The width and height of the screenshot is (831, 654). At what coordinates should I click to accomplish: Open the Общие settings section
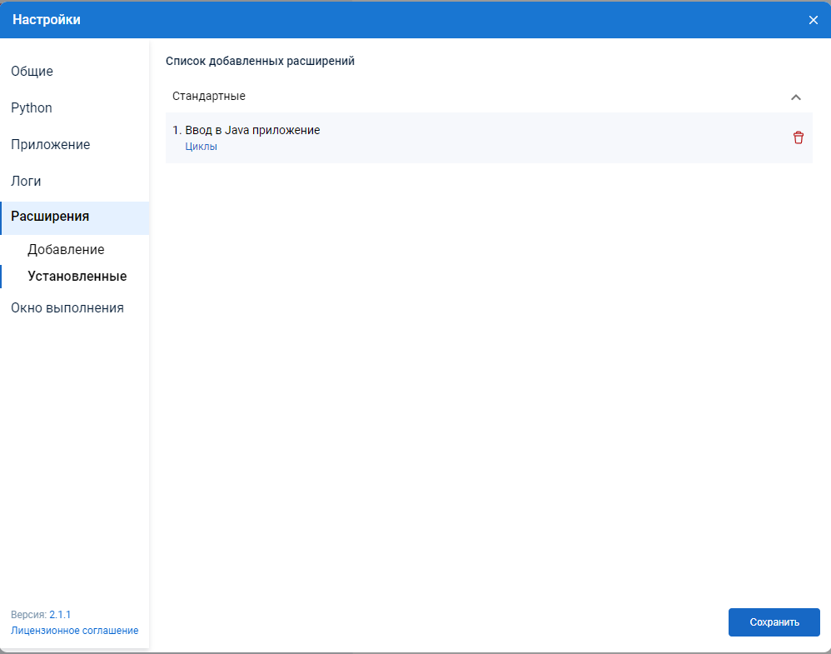click(32, 72)
